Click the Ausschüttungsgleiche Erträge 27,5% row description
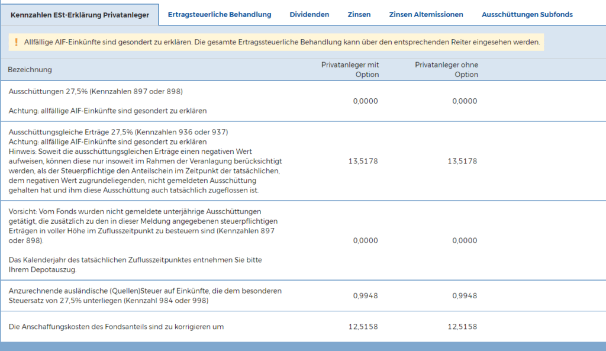Viewport: 606px width, 351px height. [118, 132]
